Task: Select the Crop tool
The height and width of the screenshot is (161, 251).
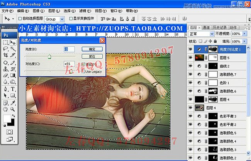Action: [x=5, y=55]
